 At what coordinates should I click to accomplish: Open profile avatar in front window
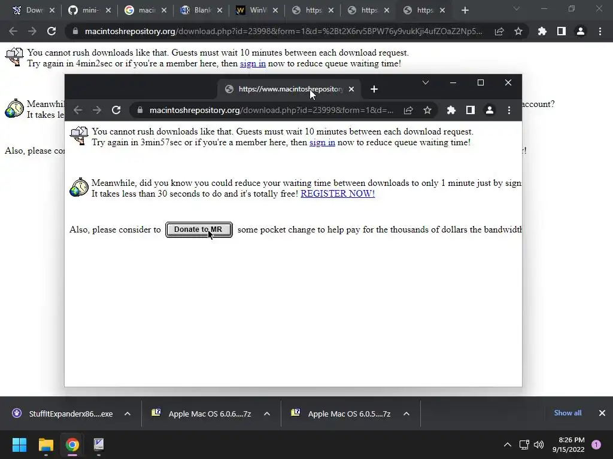(490, 110)
